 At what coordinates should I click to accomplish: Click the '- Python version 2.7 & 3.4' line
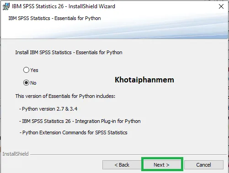48,109
